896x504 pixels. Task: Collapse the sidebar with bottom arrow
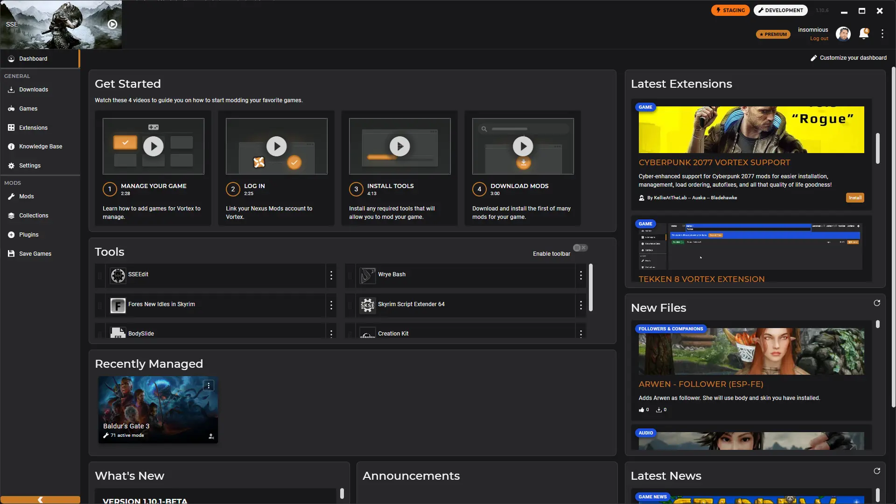tap(40, 500)
